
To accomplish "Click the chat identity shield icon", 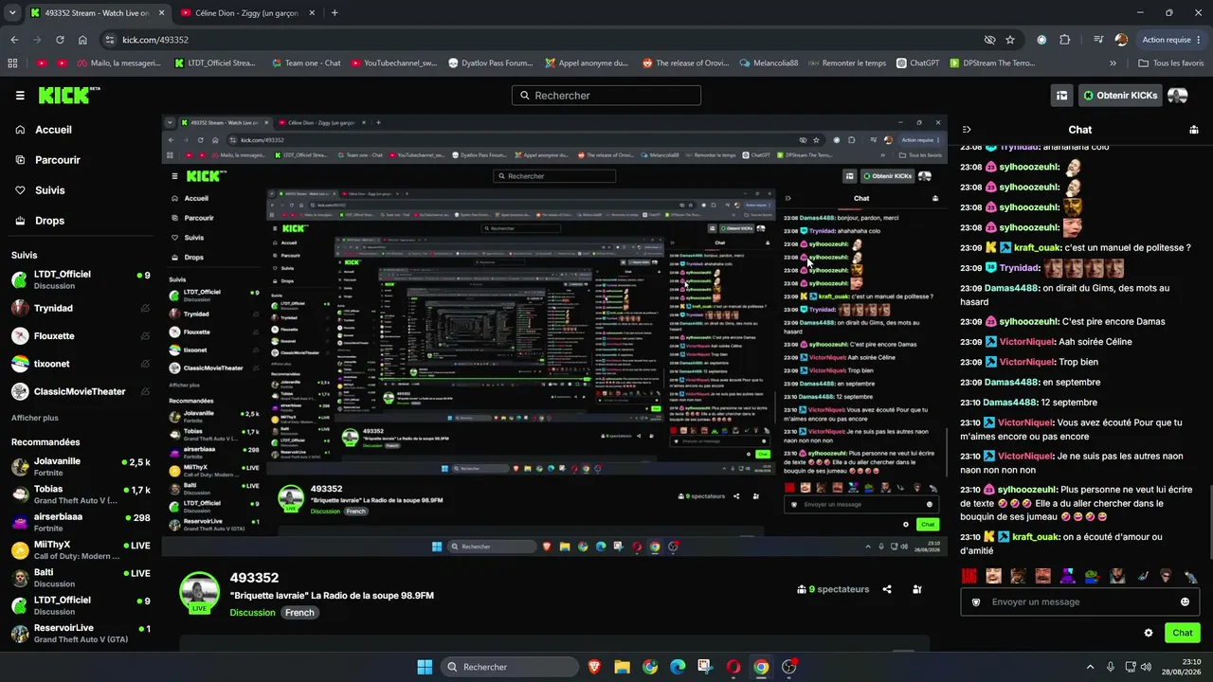I will tap(976, 602).
